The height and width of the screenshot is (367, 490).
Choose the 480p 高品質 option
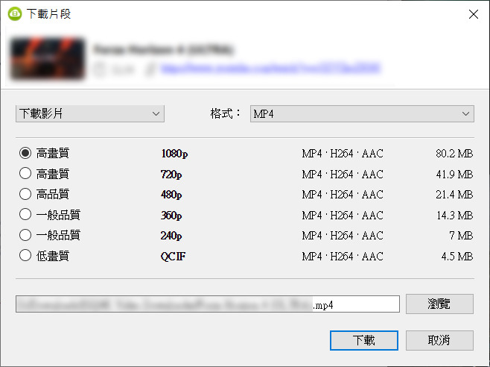25,194
